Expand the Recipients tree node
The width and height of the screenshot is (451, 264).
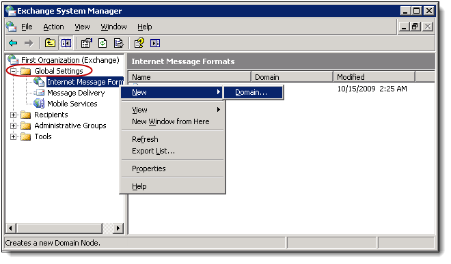click(x=13, y=115)
